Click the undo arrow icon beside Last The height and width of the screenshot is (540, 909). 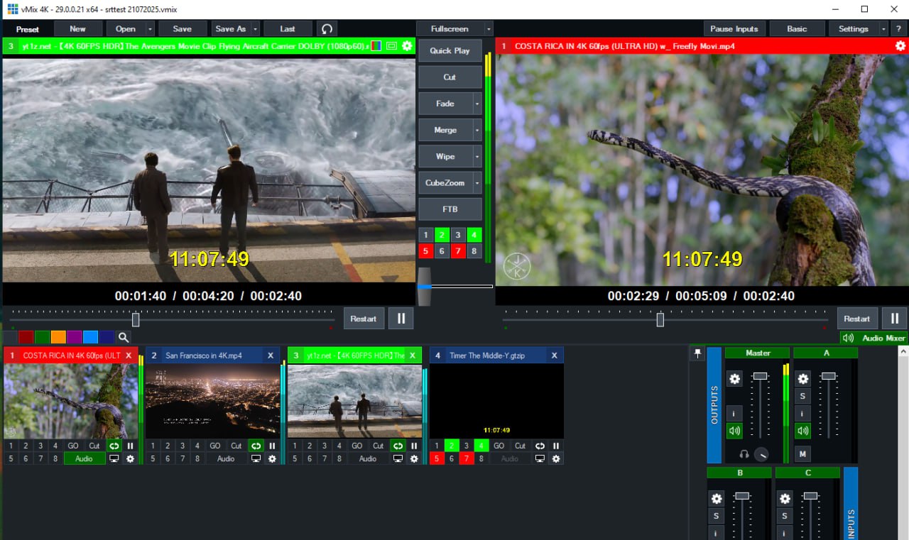(327, 29)
